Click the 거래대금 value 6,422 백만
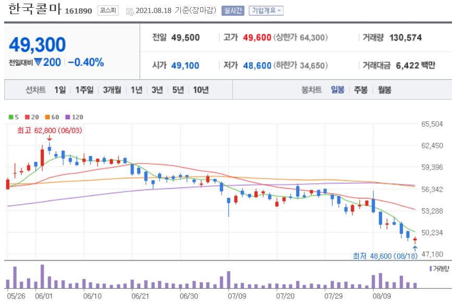This screenshot has height=304, width=452. (416, 65)
